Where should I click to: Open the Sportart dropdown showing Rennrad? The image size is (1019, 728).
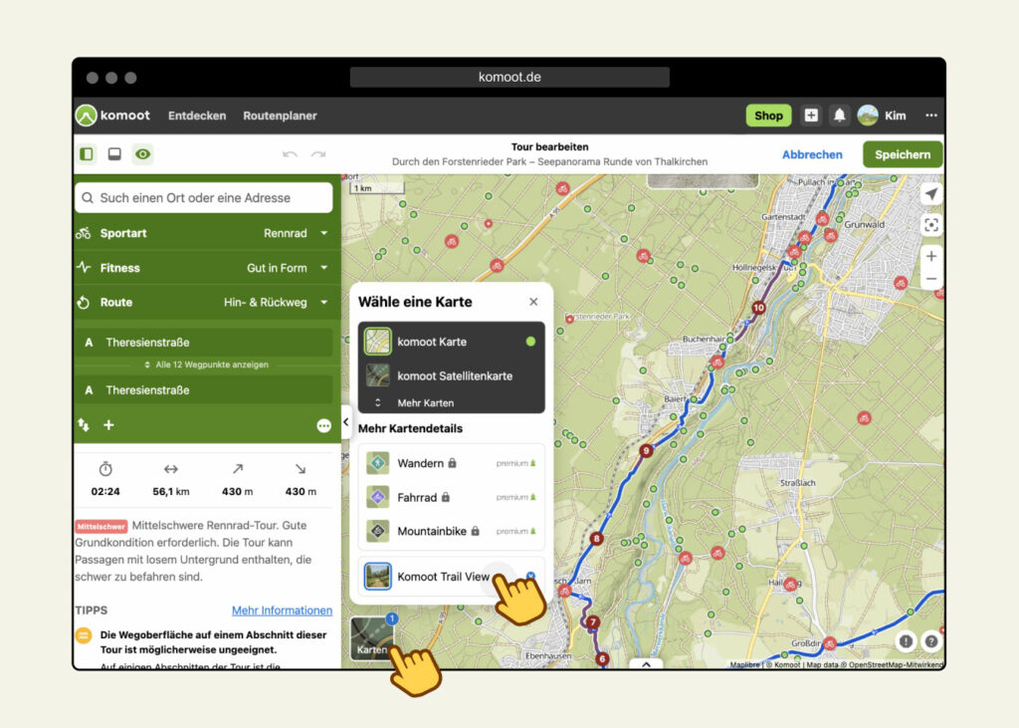[x=204, y=232]
